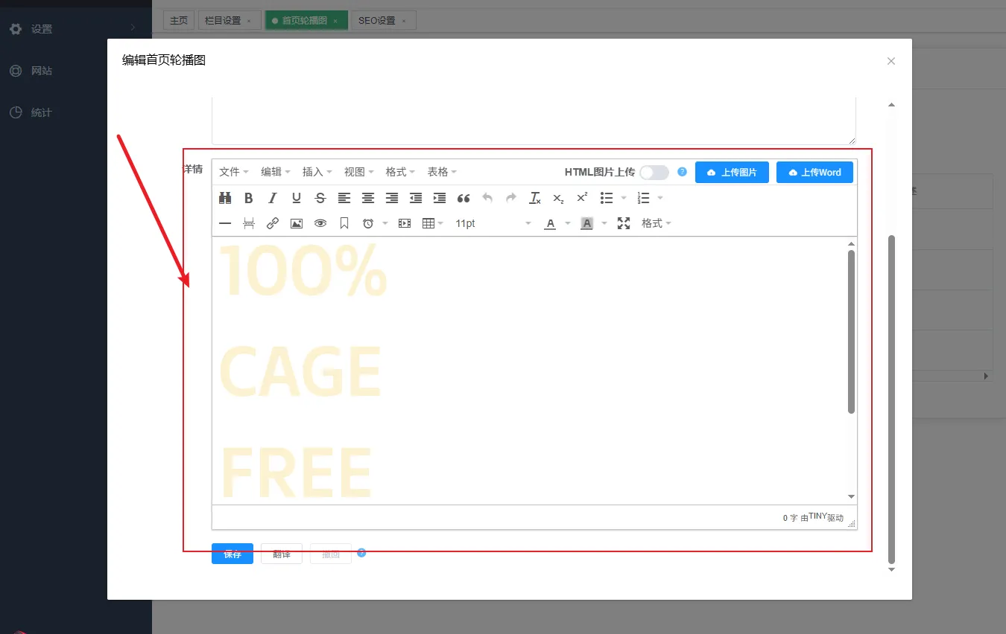Align text to the left
Screen dimensions: 1006x634
tap(344, 198)
